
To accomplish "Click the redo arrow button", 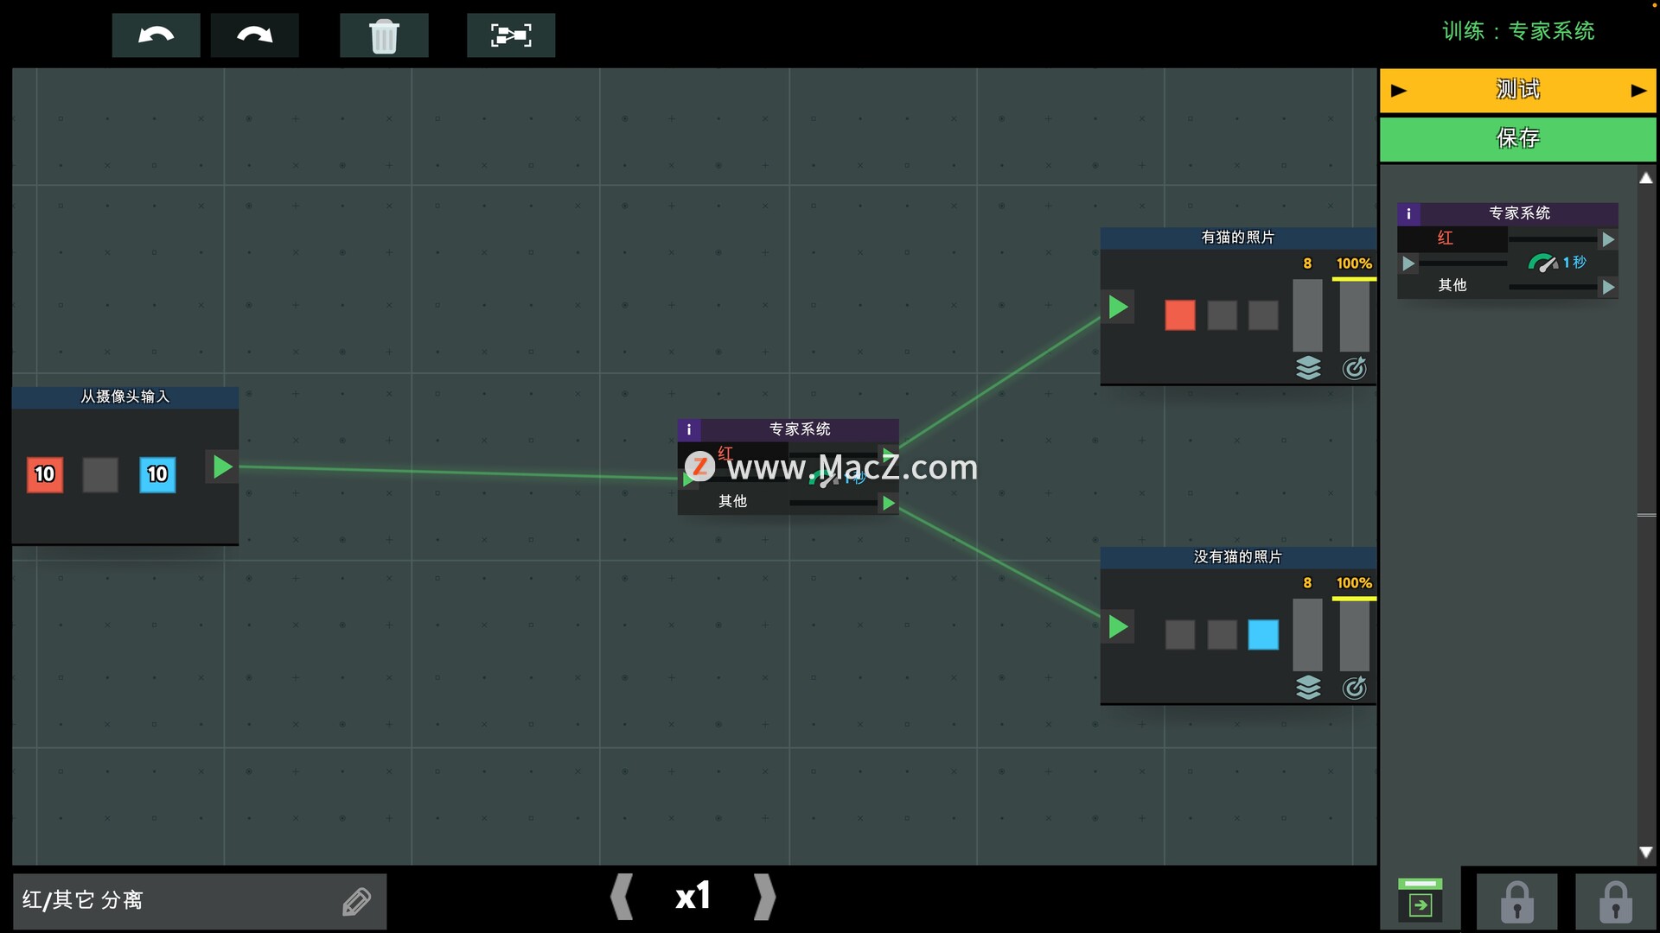I will [254, 35].
